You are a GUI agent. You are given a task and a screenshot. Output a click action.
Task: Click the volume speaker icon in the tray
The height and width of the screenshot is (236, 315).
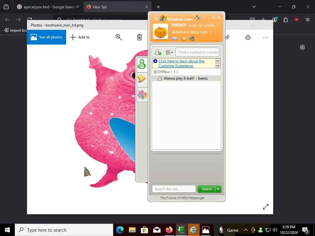click(275, 230)
